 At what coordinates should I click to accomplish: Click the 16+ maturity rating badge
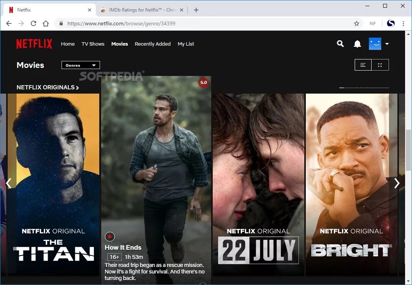click(114, 257)
